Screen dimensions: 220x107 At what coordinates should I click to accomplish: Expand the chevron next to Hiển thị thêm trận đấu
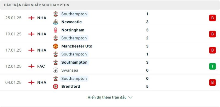(130, 97)
